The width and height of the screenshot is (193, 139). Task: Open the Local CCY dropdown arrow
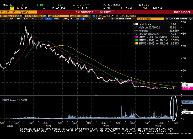click(89, 16)
